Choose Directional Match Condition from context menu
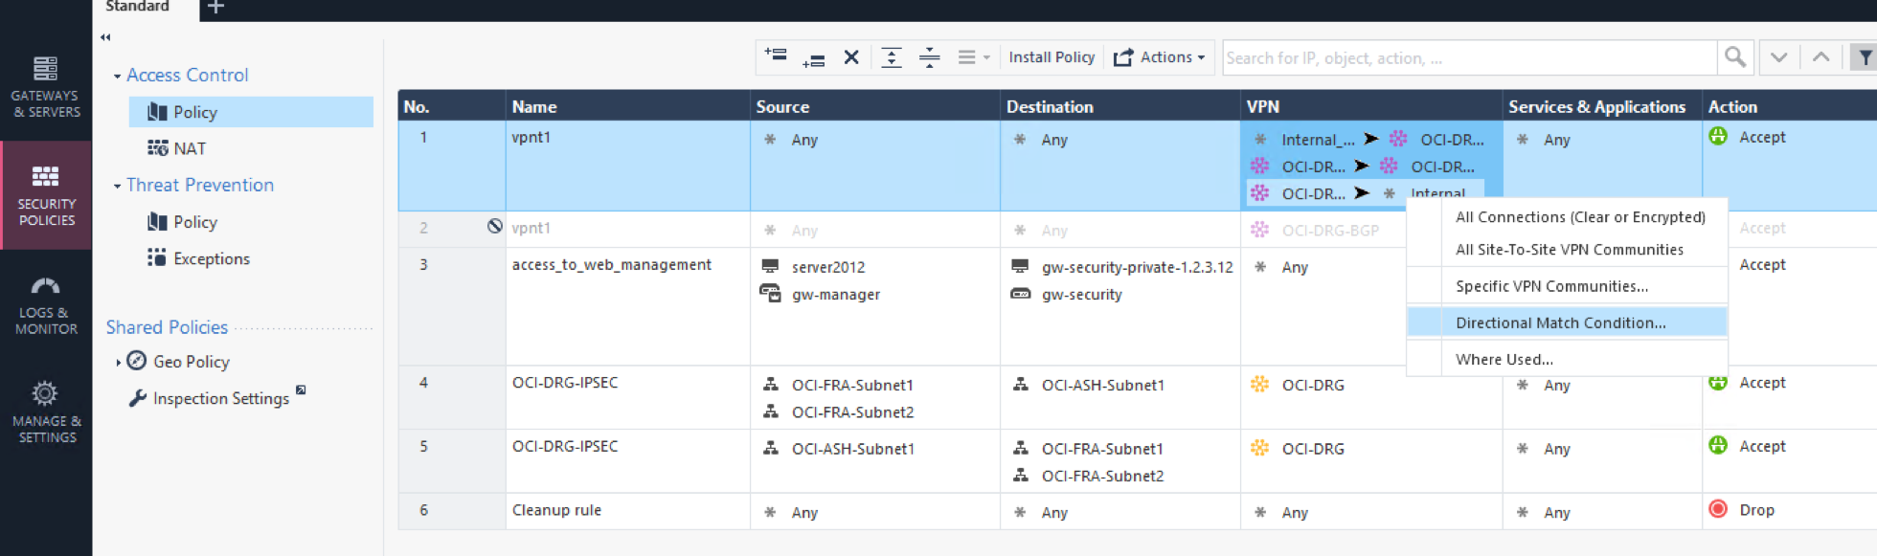1877x556 pixels. point(1560,322)
